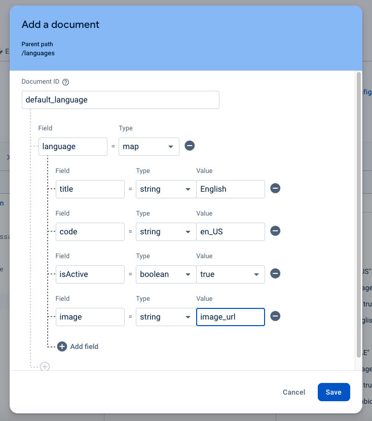Remove the image field row
The image size is (372, 421).
pos(275,317)
